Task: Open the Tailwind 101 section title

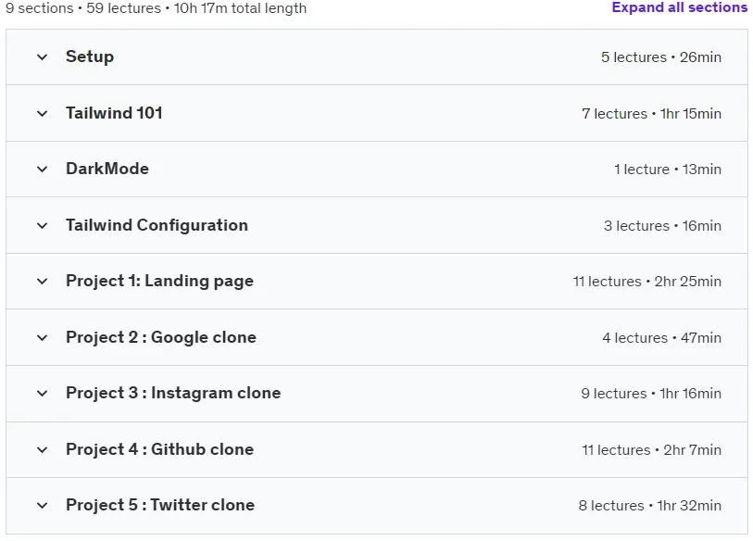Action: [x=114, y=113]
